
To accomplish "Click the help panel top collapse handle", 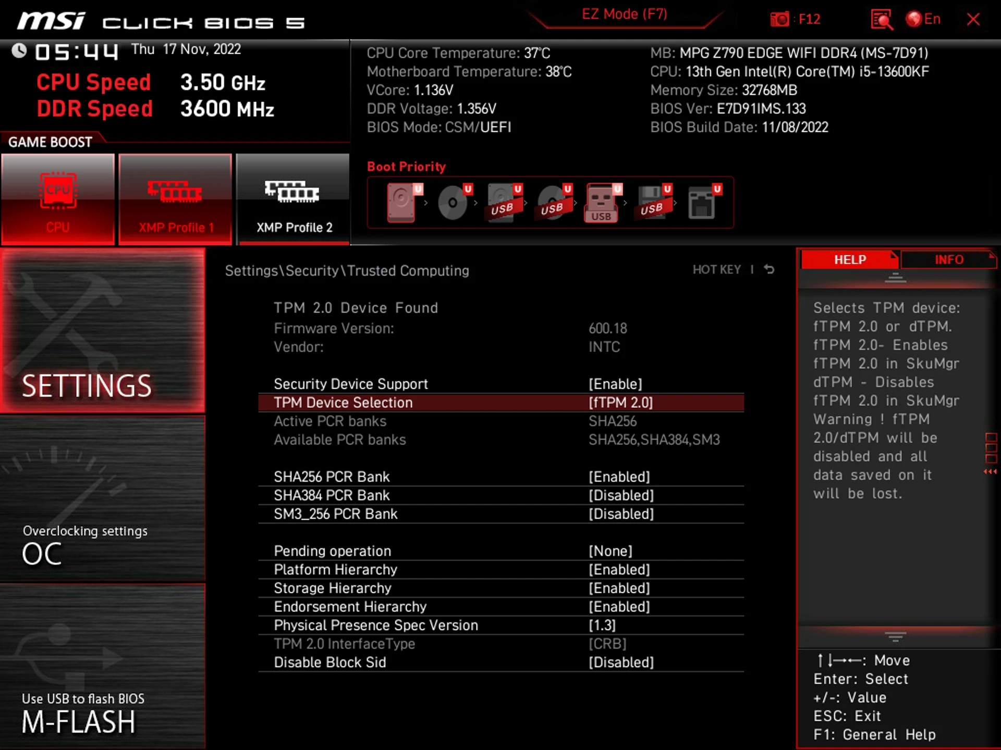I will [895, 278].
